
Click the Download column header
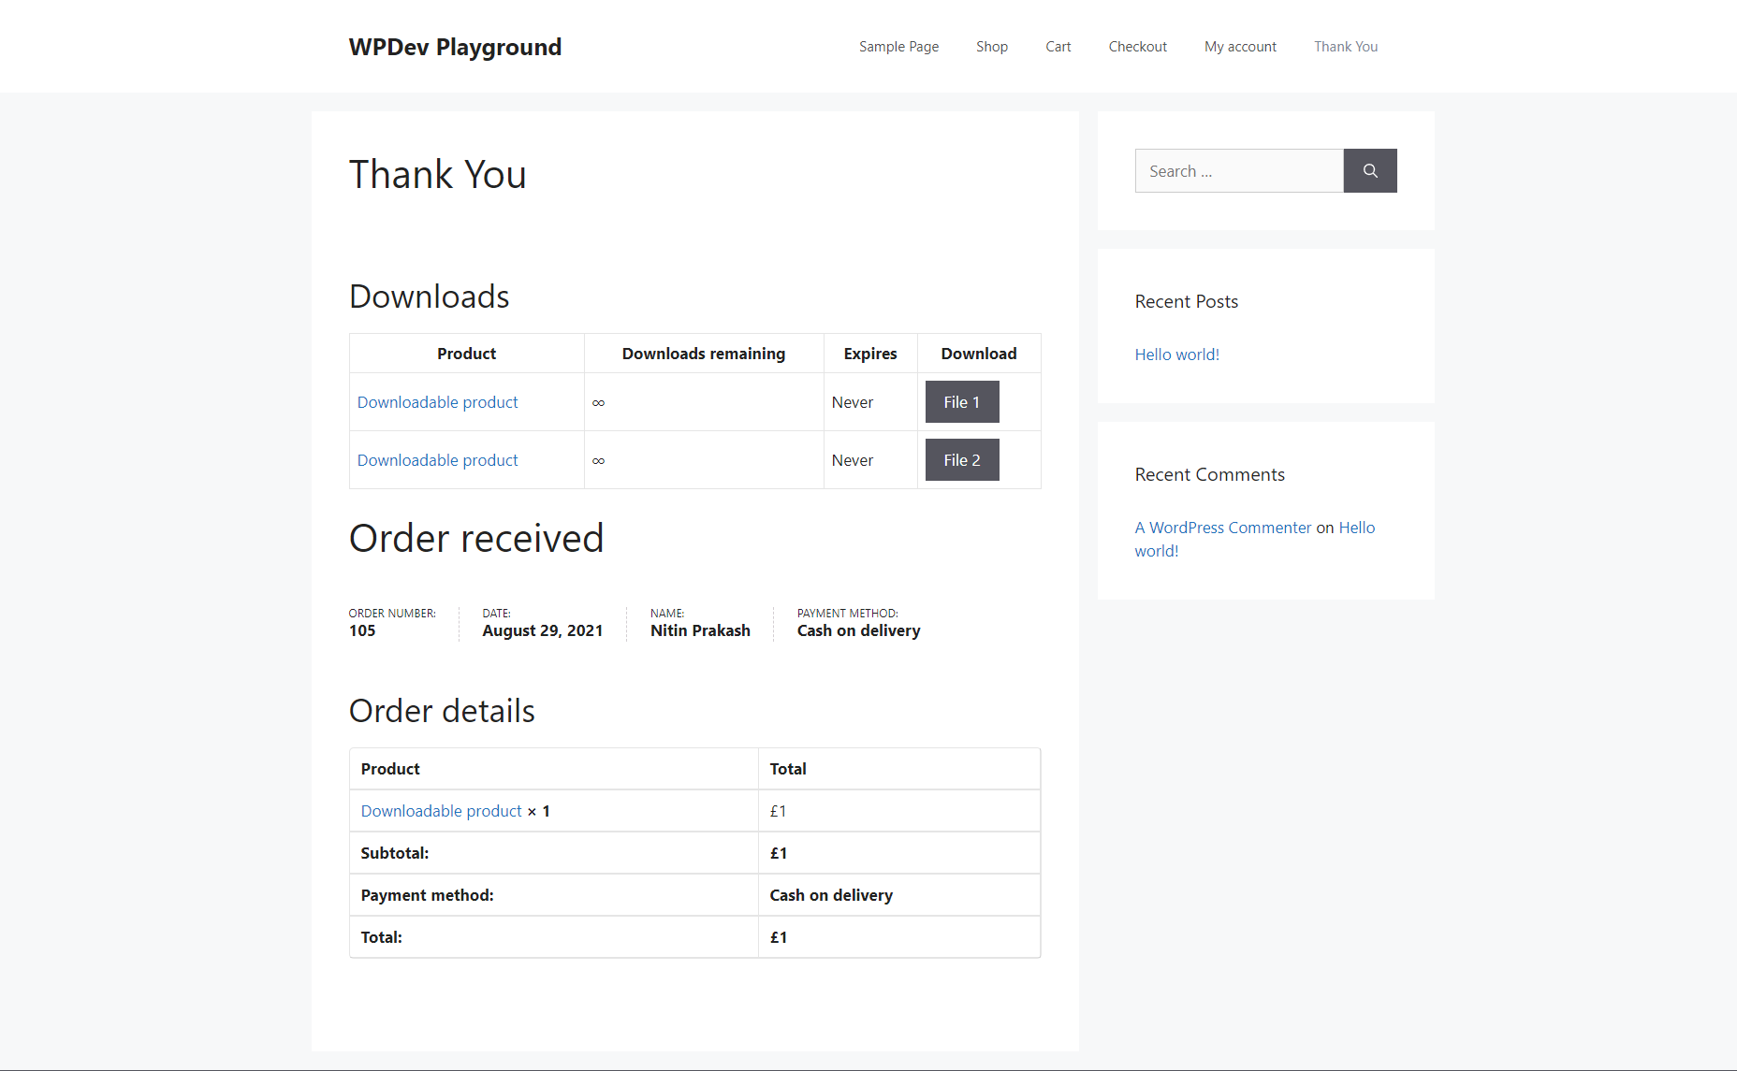978,354
